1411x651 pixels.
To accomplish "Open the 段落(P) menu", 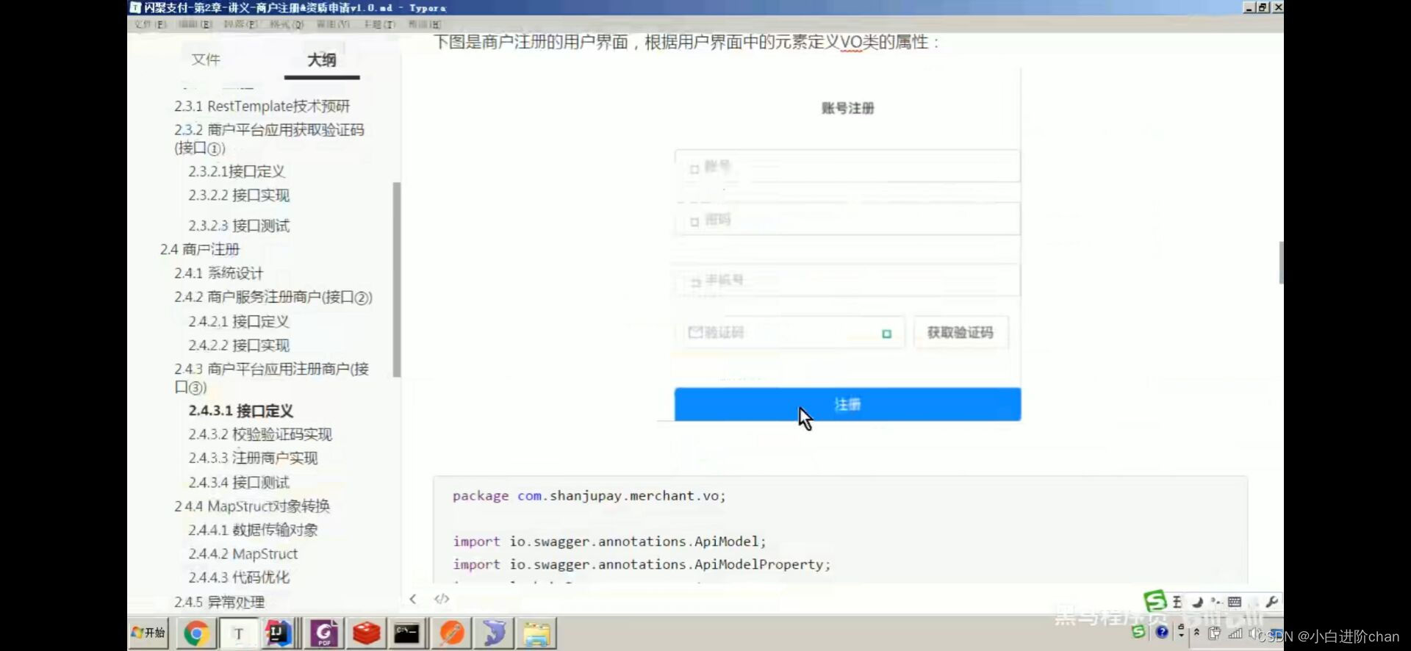I will coord(240,24).
